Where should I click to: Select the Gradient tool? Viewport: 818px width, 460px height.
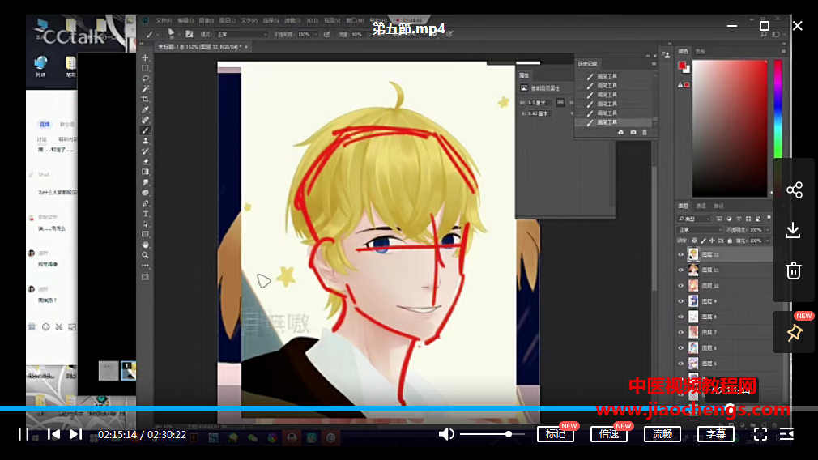(146, 172)
